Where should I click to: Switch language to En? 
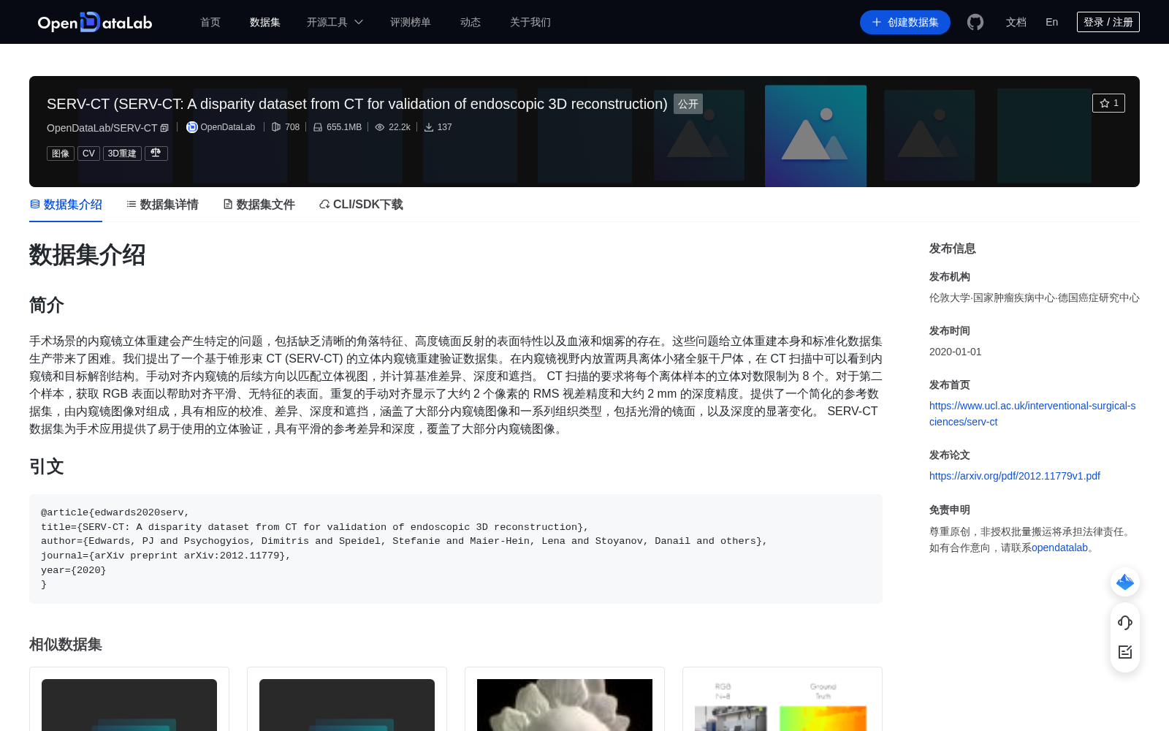pos(1051,22)
